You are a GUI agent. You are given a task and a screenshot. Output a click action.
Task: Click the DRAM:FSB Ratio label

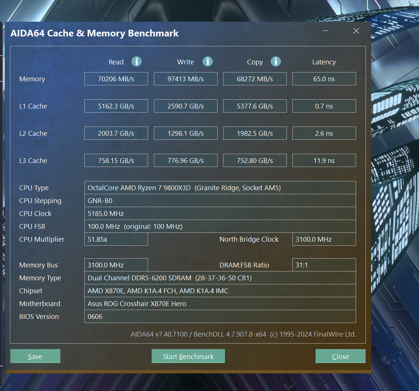[x=244, y=265]
